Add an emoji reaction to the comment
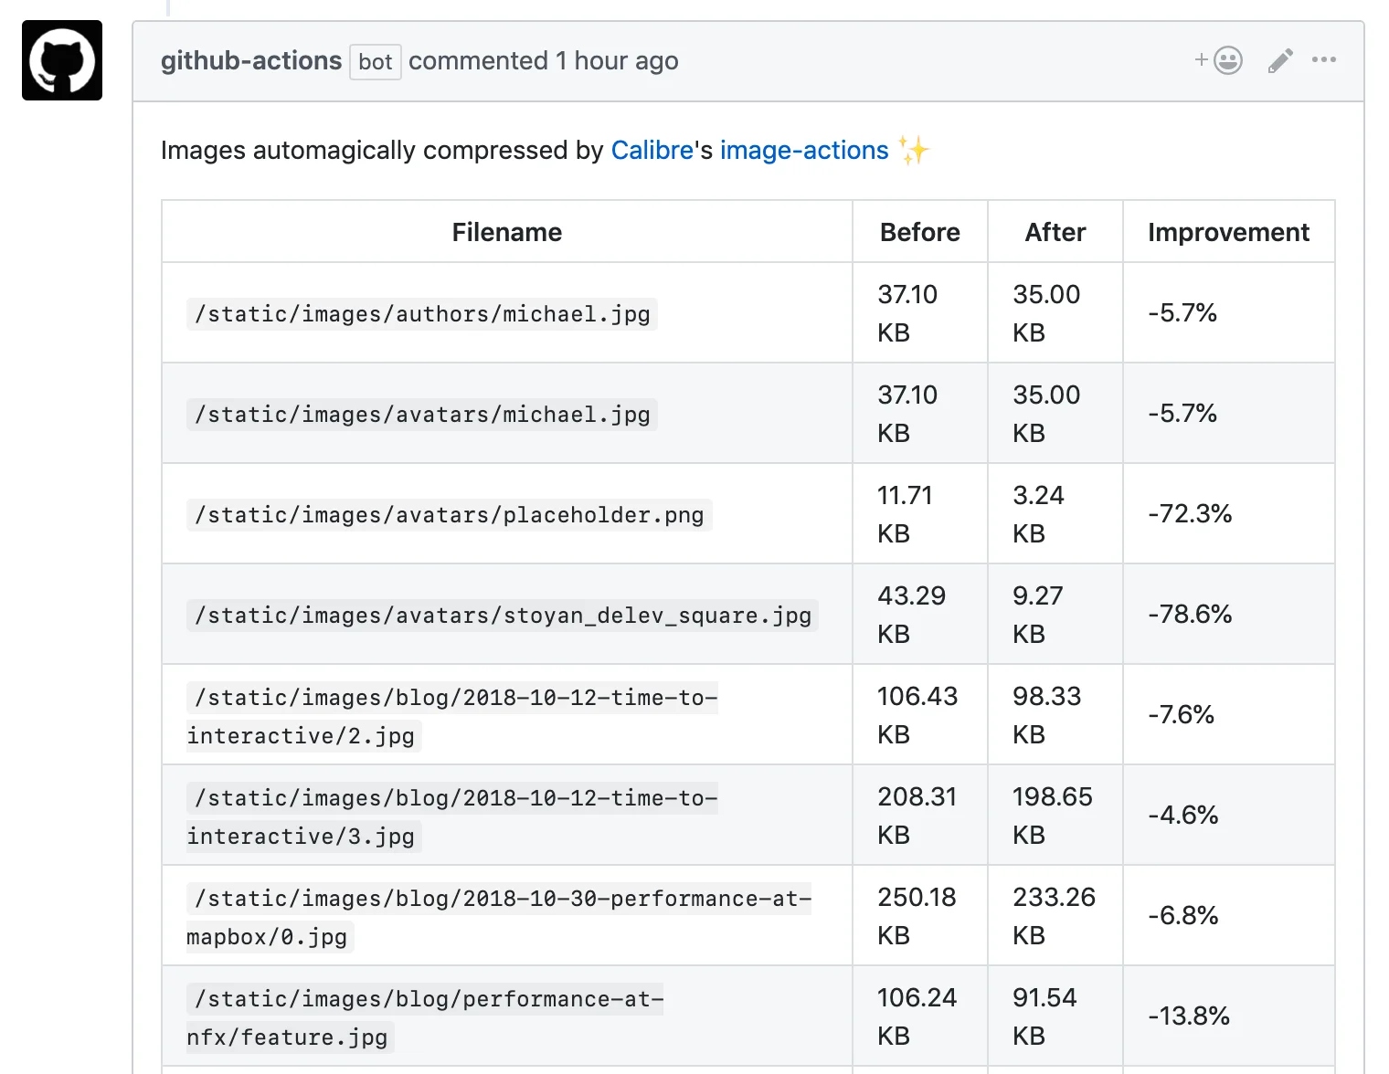Viewport: 1389px width, 1074px height. click(1219, 60)
